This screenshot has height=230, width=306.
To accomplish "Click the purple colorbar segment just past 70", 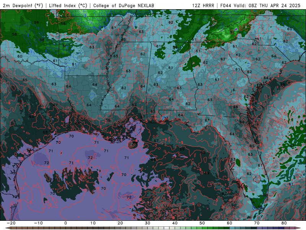I will 260,228.
